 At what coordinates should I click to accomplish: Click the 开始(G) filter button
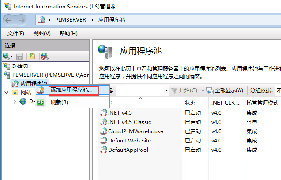[184, 90]
